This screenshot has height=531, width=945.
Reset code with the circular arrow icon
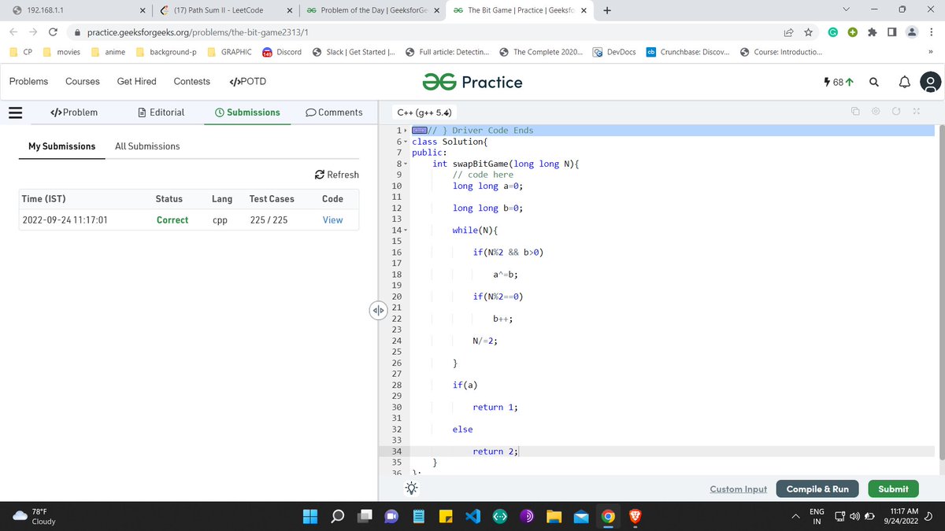click(896, 112)
